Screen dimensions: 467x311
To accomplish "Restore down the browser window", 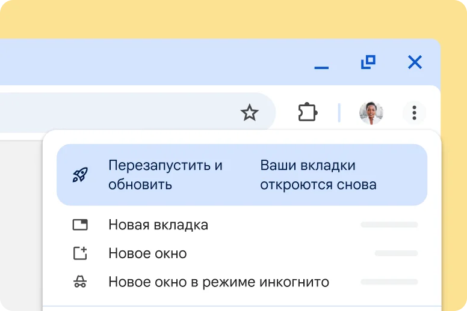I will pyautogui.click(x=368, y=62).
